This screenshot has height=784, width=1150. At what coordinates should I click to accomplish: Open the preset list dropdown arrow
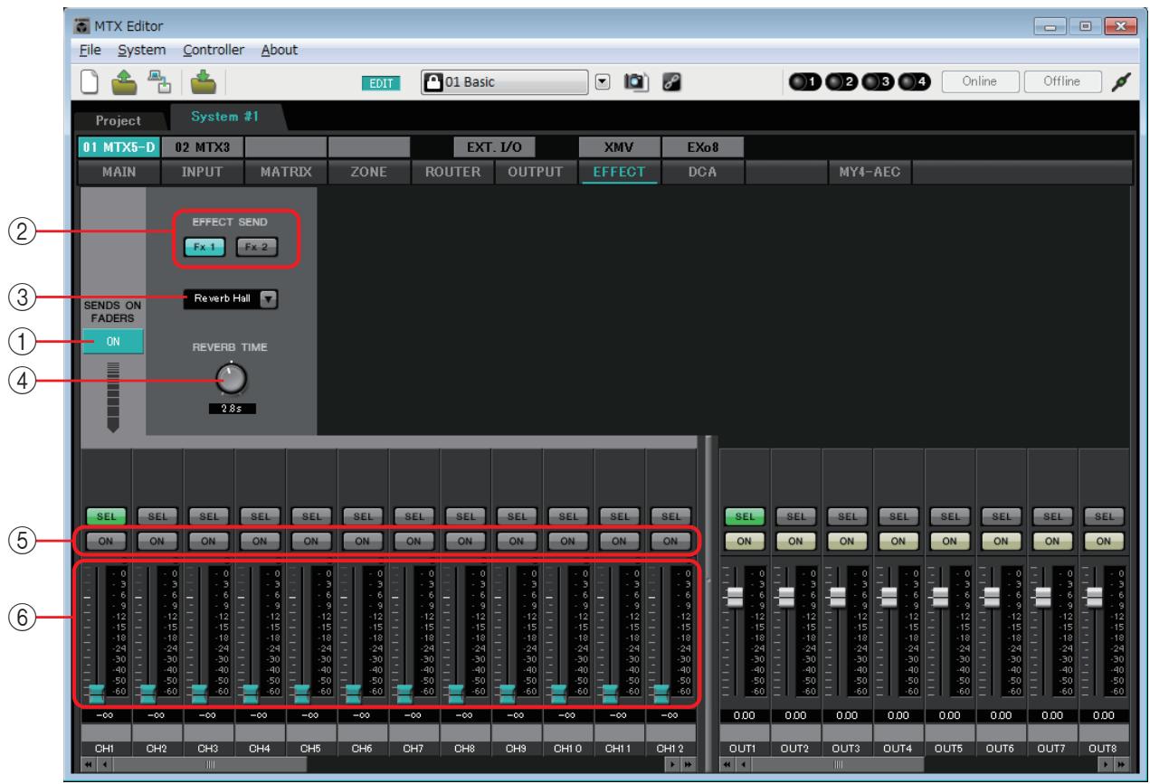tap(601, 83)
